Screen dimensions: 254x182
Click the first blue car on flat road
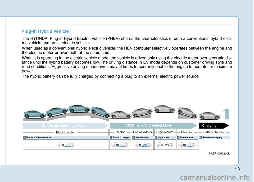34,114
